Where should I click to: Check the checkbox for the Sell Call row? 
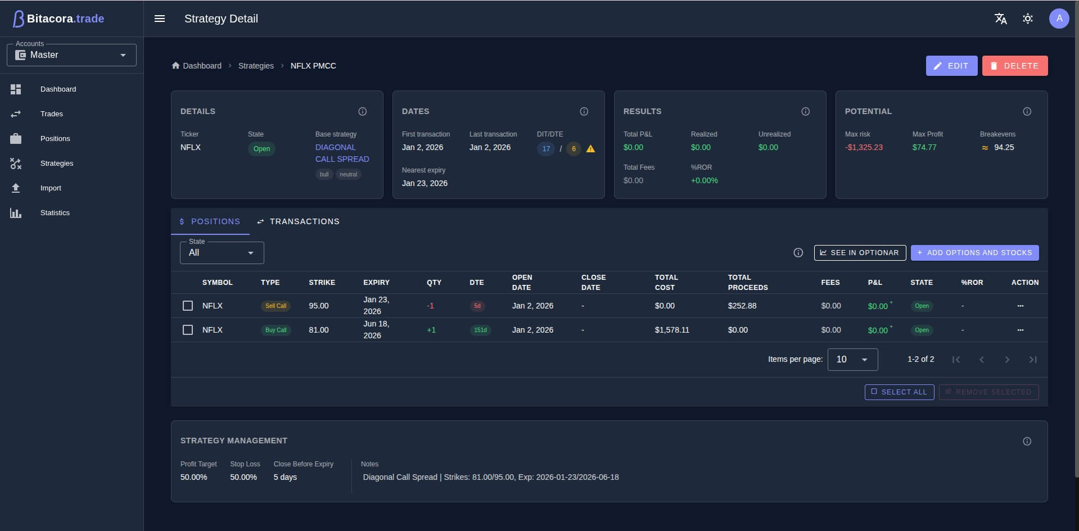pyautogui.click(x=188, y=306)
